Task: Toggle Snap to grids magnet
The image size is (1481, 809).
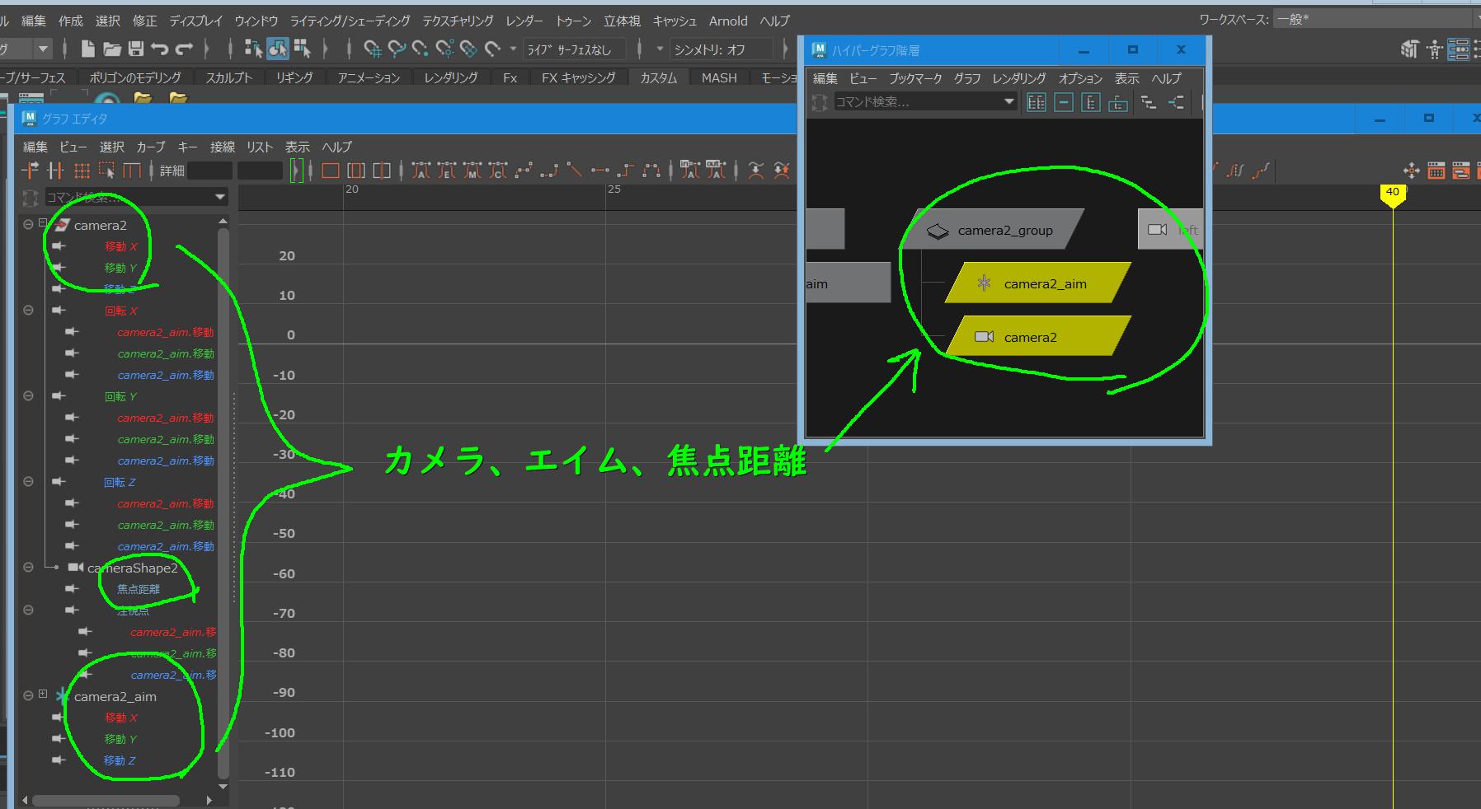Action: pyautogui.click(x=372, y=49)
